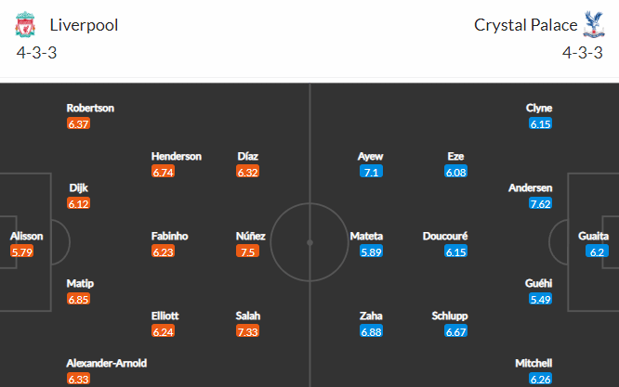The width and height of the screenshot is (619, 387).
Task: Click Clyne's 6.15 rating badge
Action: [540, 123]
